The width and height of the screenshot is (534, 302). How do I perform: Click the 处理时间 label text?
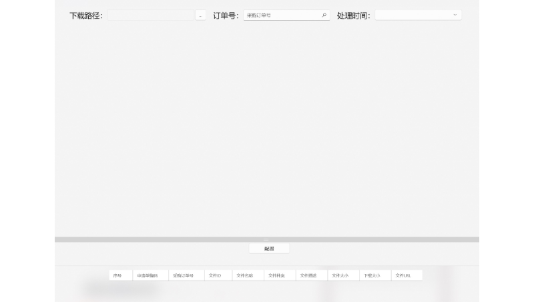coord(353,15)
